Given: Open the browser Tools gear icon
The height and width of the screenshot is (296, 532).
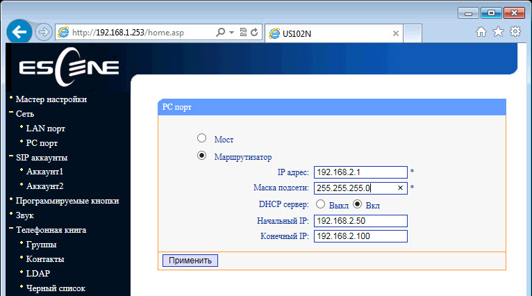Looking at the screenshot, I should click(515, 31).
